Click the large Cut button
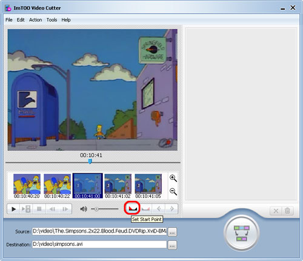 click(242, 234)
